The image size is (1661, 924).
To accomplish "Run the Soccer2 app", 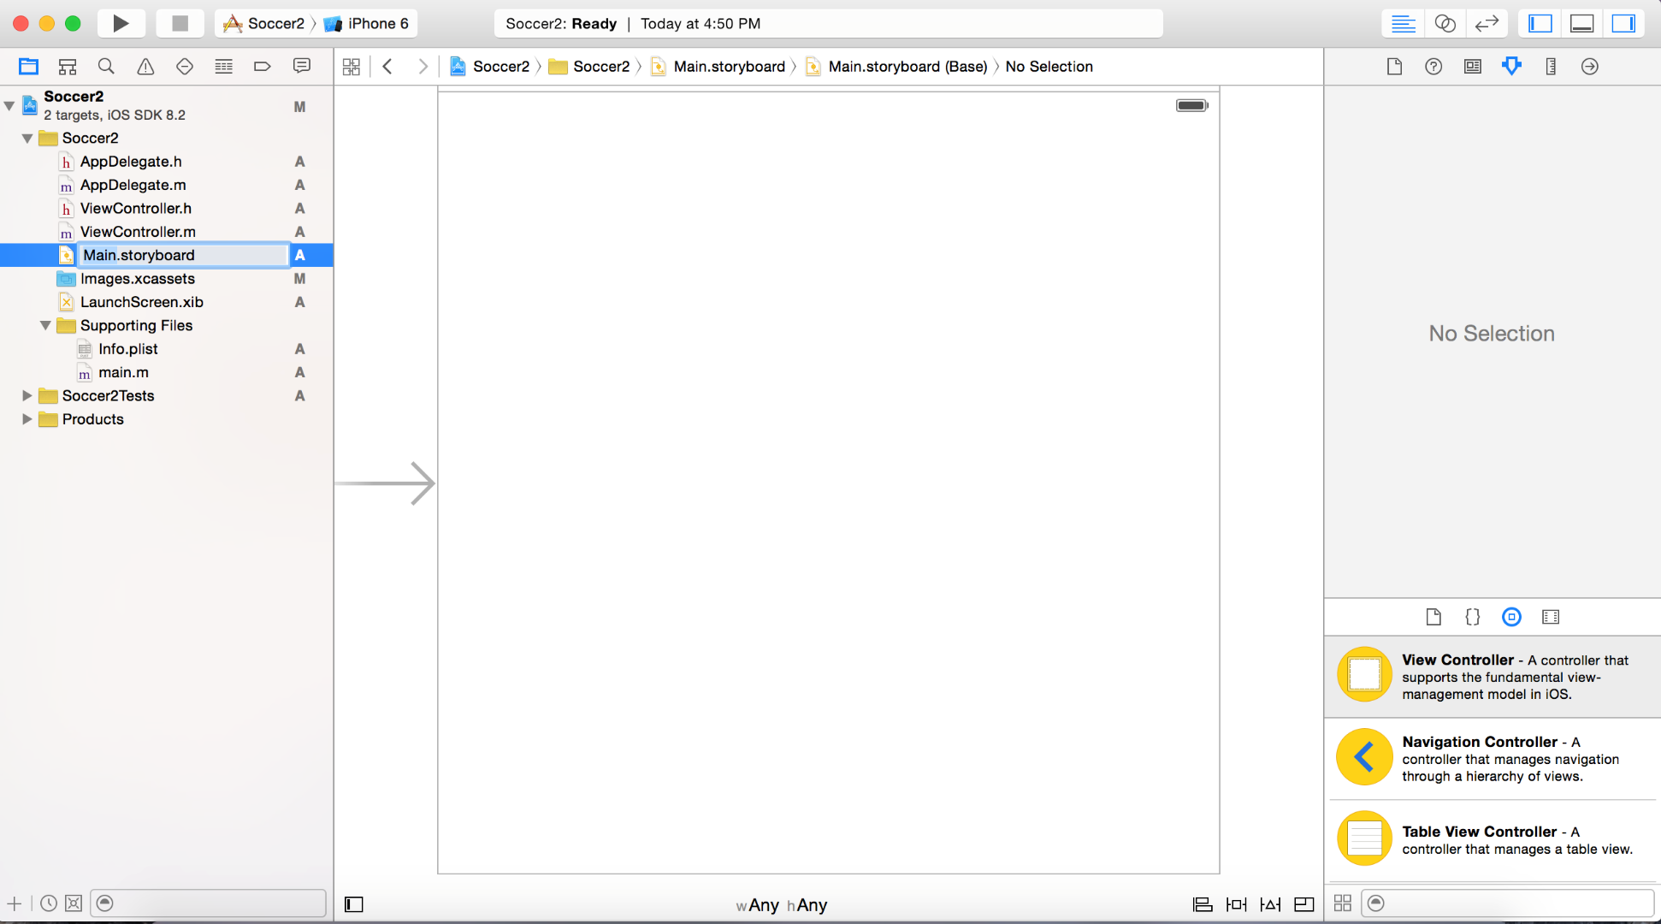I will (121, 23).
